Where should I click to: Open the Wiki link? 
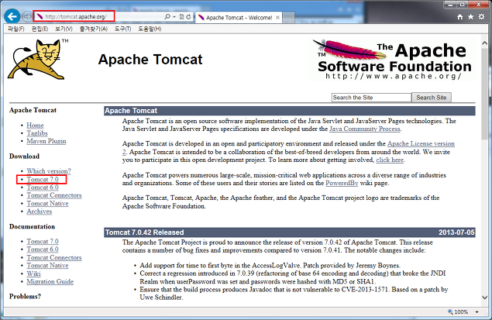coord(33,274)
